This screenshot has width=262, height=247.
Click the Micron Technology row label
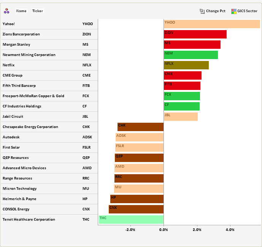(x=19, y=189)
